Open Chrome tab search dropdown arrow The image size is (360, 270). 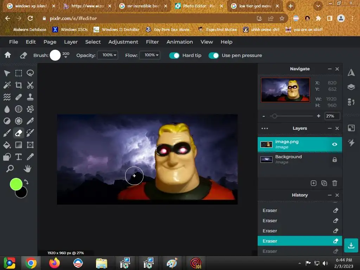(x=318, y=6)
